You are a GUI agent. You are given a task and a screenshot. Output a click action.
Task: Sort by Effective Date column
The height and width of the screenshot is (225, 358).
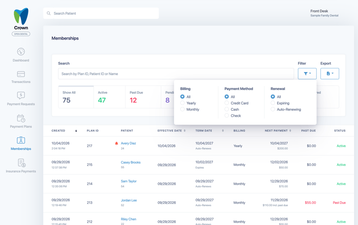pyautogui.click(x=185, y=131)
